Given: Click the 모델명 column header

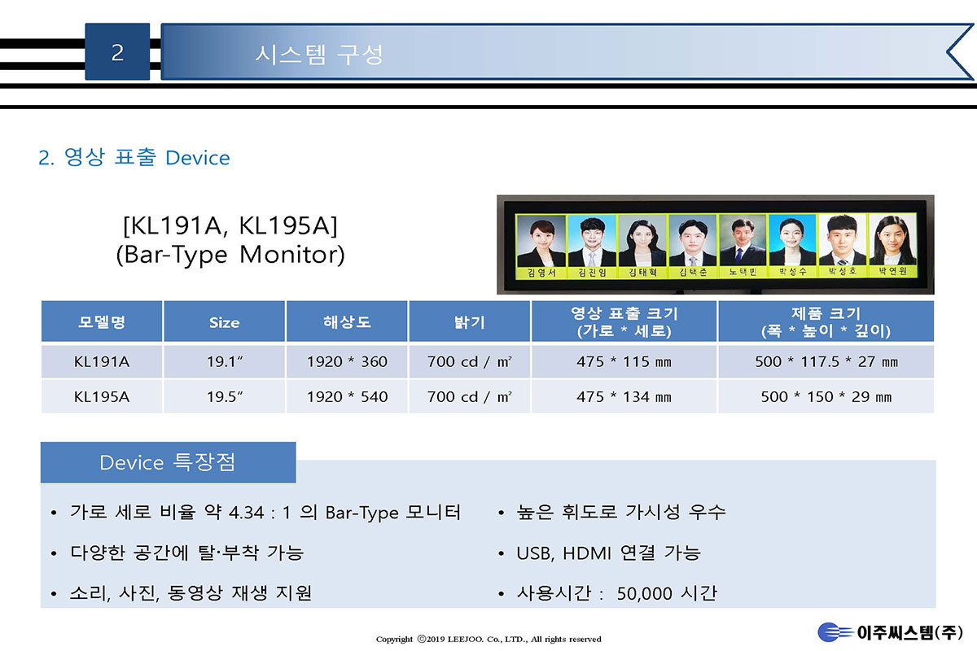Looking at the screenshot, I should pos(102,321).
